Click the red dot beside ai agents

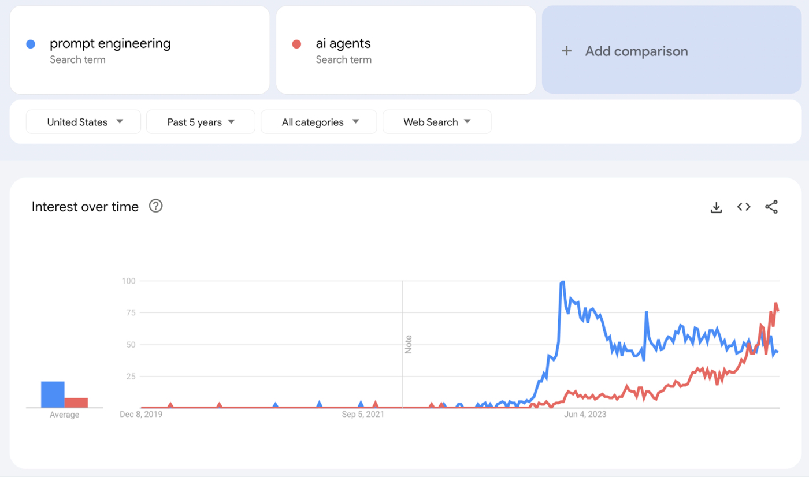point(297,44)
